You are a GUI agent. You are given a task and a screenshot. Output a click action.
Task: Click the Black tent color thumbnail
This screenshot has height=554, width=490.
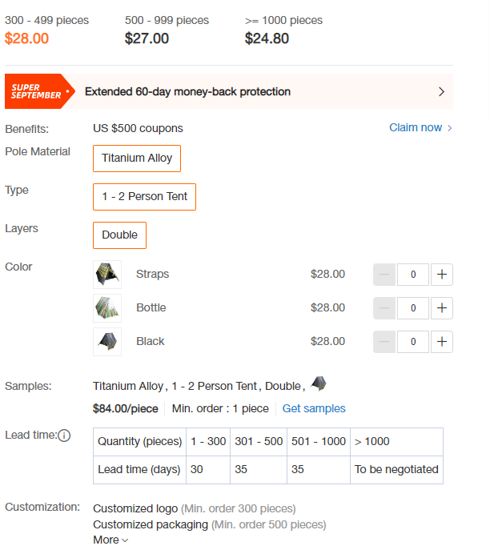click(107, 342)
